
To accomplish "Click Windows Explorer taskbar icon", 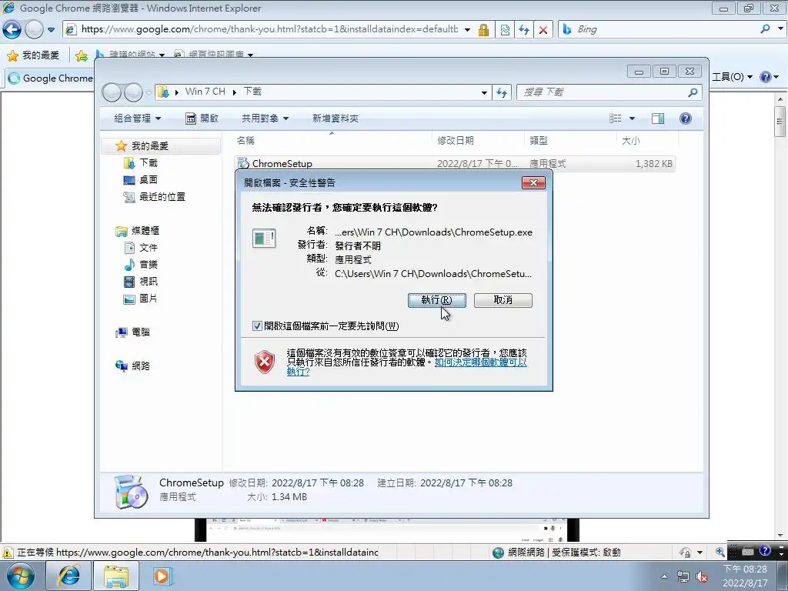I will (116, 576).
